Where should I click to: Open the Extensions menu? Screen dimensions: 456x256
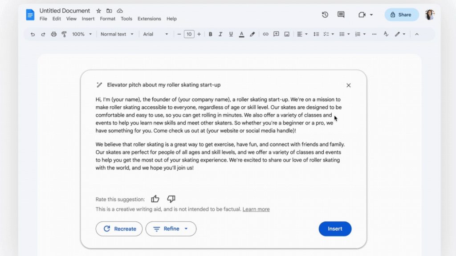coord(149,19)
